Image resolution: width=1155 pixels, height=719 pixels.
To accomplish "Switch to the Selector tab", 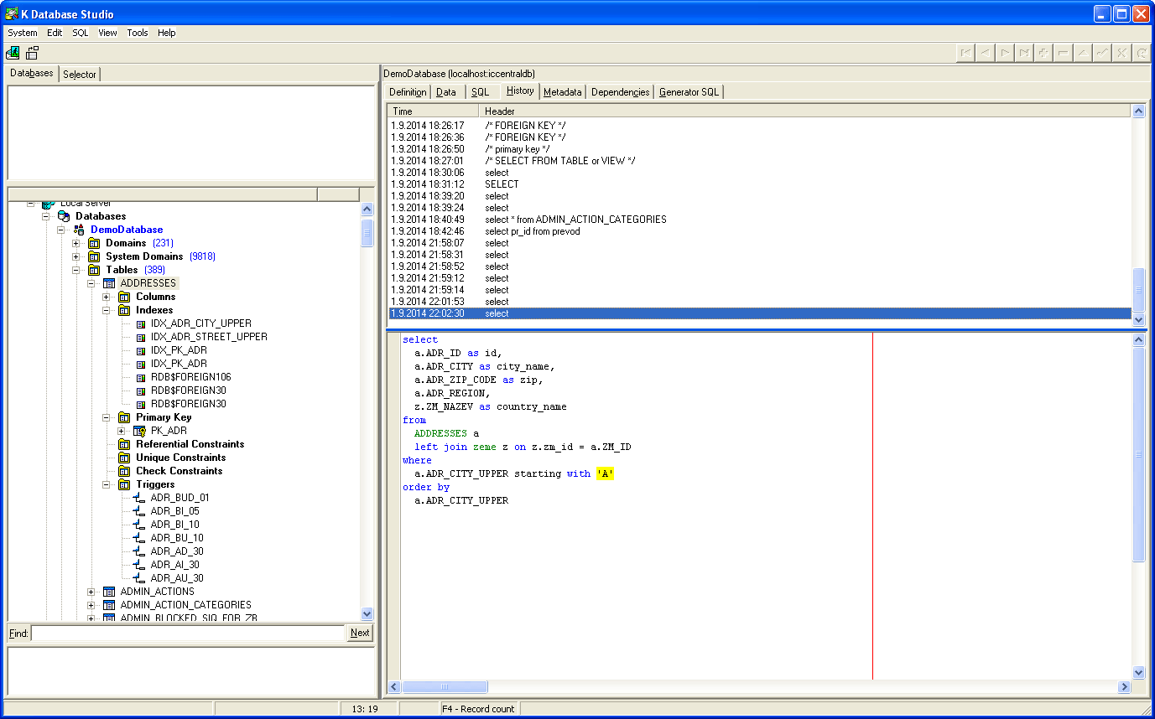I will (80, 75).
